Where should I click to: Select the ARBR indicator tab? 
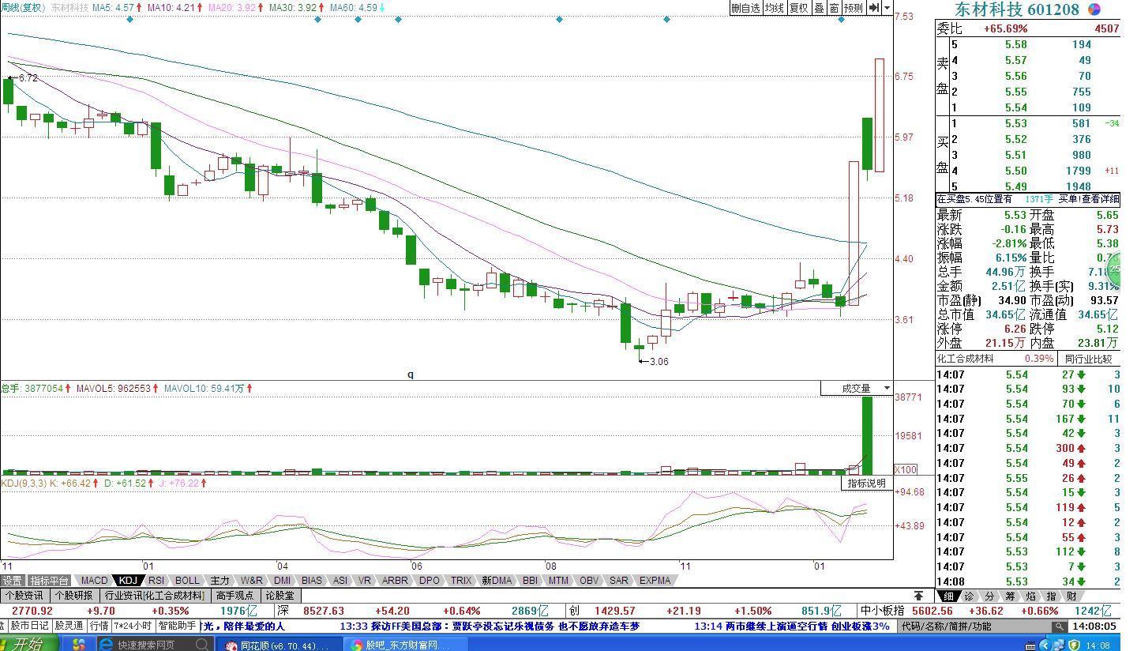click(395, 581)
